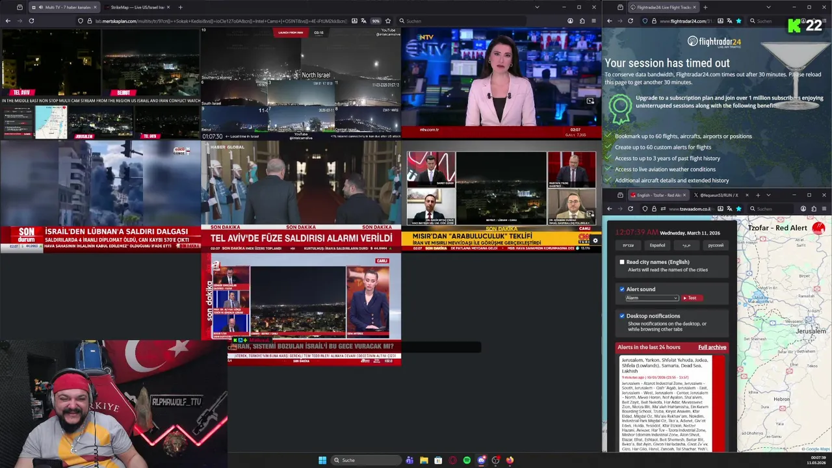The image size is (832, 468).
Task: Select English - Tzofar Red Alert tab
Action: [x=657, y=195]
